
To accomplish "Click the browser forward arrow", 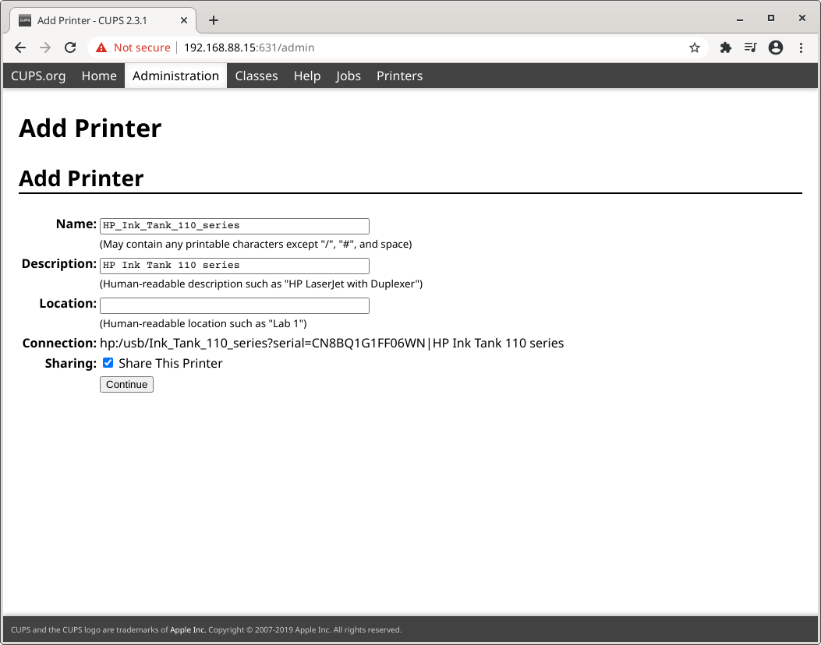I will (45, 48).
